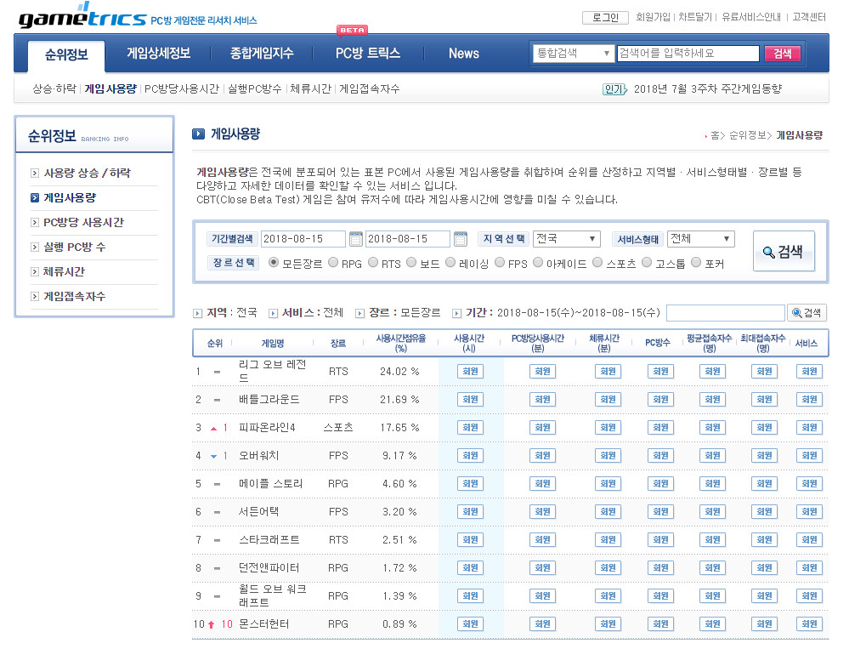This screenshot has width=866, height=649.
Task: Open the start date calendar picker icon
Action: coord(355,239)
